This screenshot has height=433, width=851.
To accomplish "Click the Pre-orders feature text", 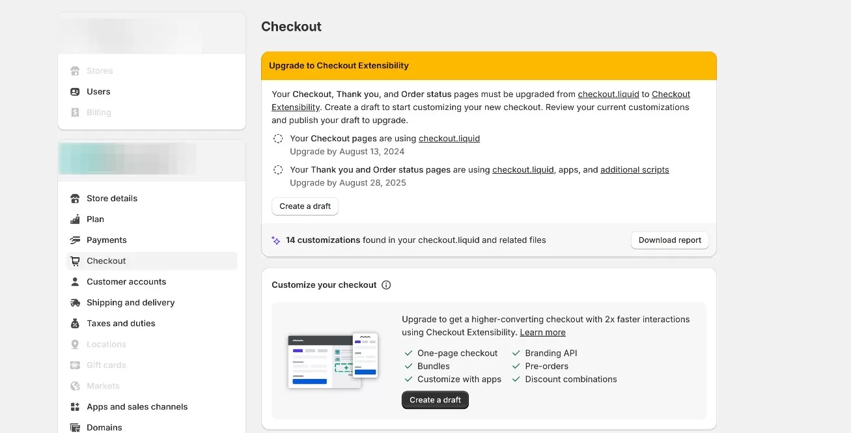I will (546, 367).
